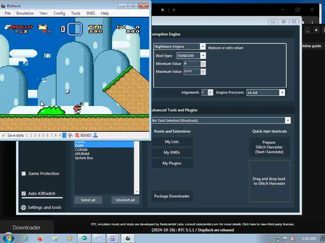
Task: Open the Package Downloader
Action: click(172, 196)
